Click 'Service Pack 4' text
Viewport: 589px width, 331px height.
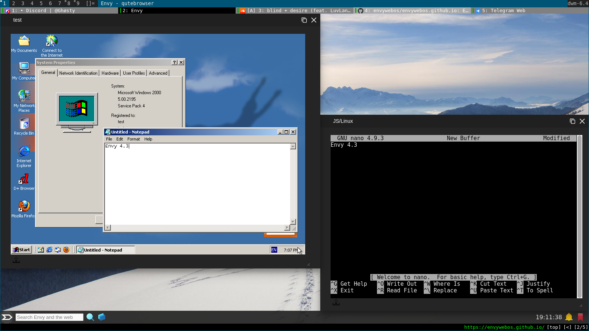131,106
